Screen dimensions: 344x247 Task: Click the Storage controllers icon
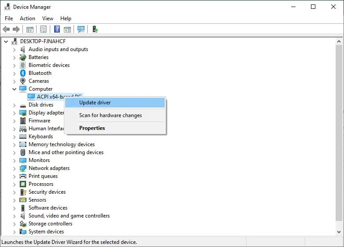(23, 224)
